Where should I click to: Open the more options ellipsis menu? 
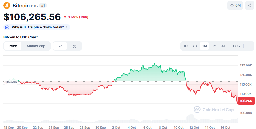point(249,46)
